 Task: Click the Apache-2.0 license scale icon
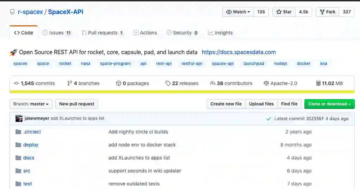(x=266, y=83)
